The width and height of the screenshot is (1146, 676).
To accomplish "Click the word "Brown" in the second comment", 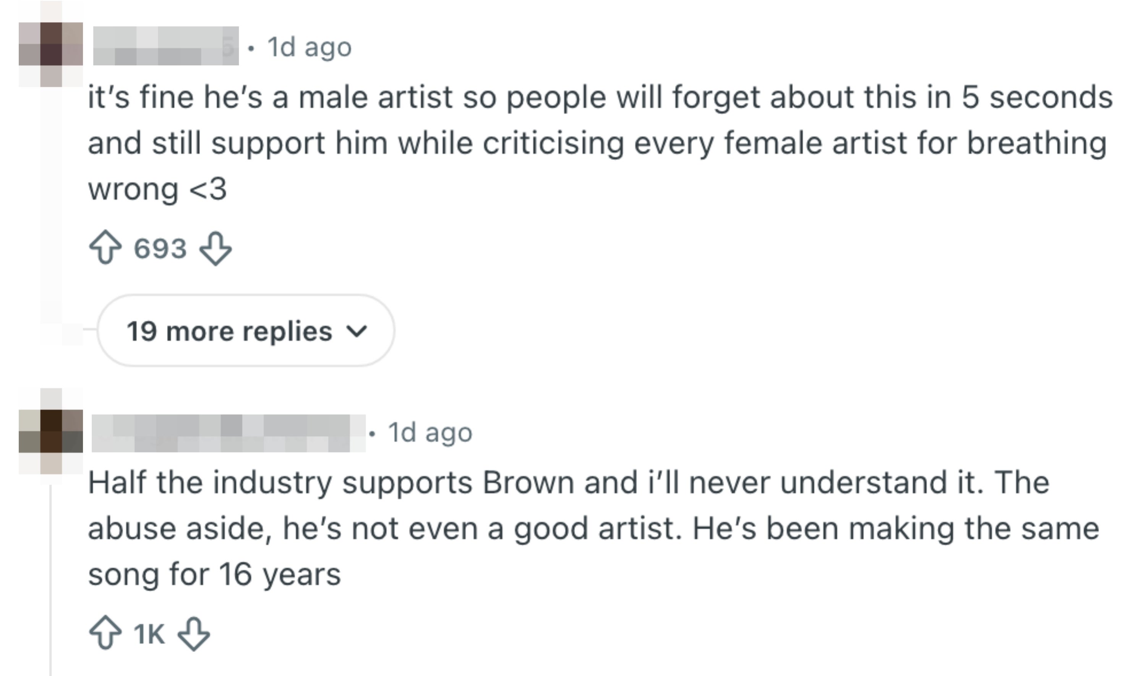I will [528, 482].
